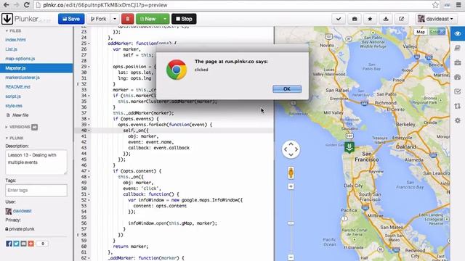Select Mapster.js file
The height and width of the screenshot is (261, 465).
point(36,68)
